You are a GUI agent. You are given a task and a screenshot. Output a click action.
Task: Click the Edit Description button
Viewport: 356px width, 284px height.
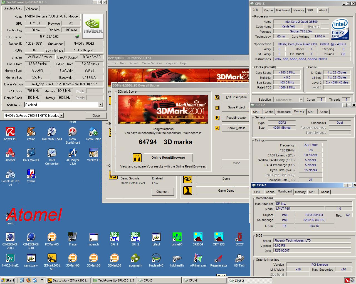pos(236,97)
